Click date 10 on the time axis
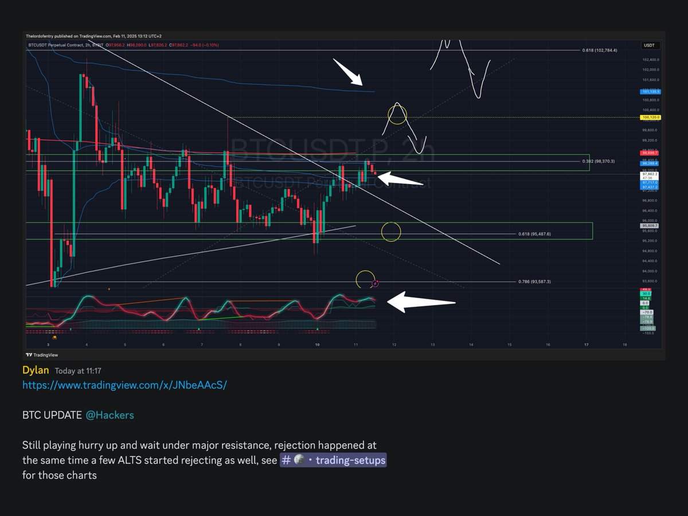This screenshot has width=688, height=516. (317, 345)
